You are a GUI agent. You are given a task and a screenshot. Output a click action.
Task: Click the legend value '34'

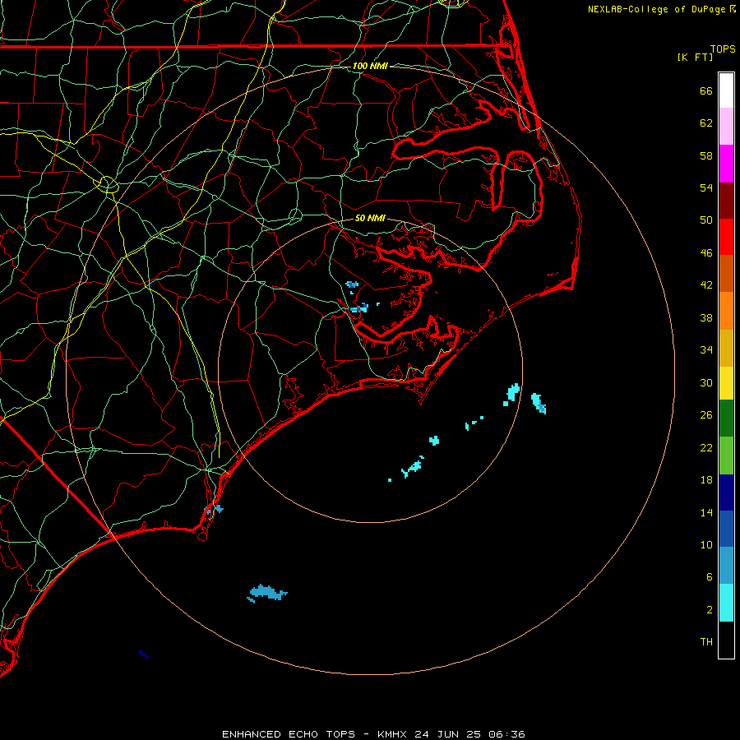[x=706, y=350]
